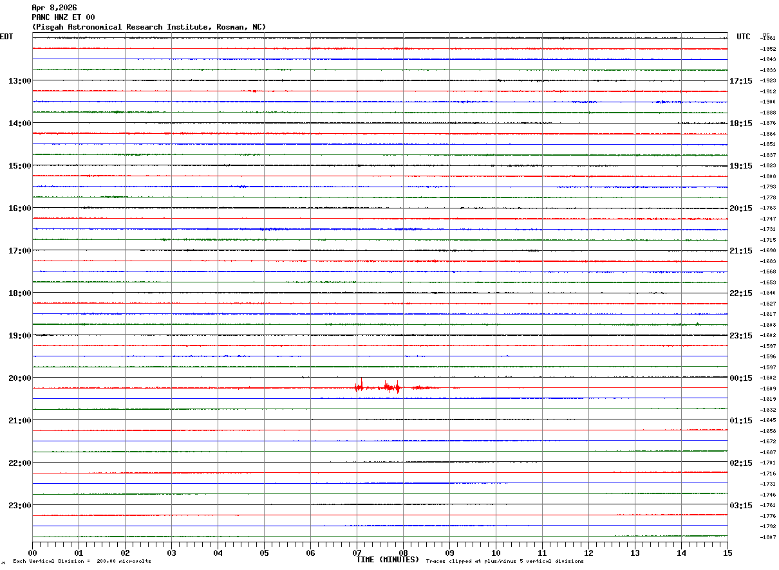Screen dimensions: 779x570
Task: Click the DC offset value -1715
Action: click(x=767, y=240)
